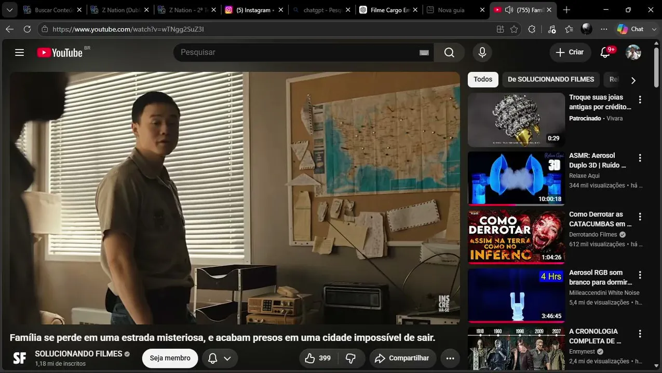This screenshot has width=662, height=373.
Task: Mute audio on the YouTube tab
Action: (509, 10)
